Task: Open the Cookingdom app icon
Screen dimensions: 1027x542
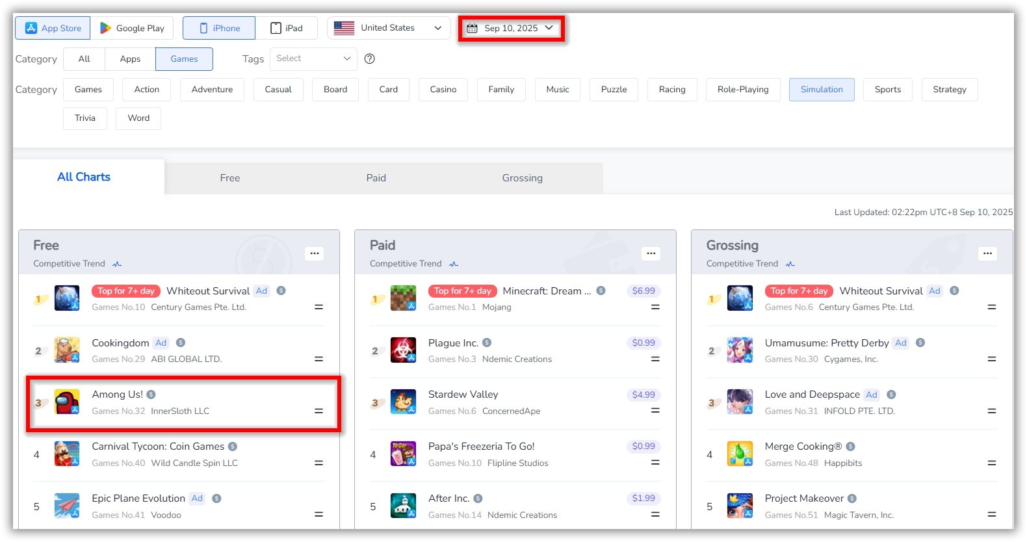Action: coord(67,350)
